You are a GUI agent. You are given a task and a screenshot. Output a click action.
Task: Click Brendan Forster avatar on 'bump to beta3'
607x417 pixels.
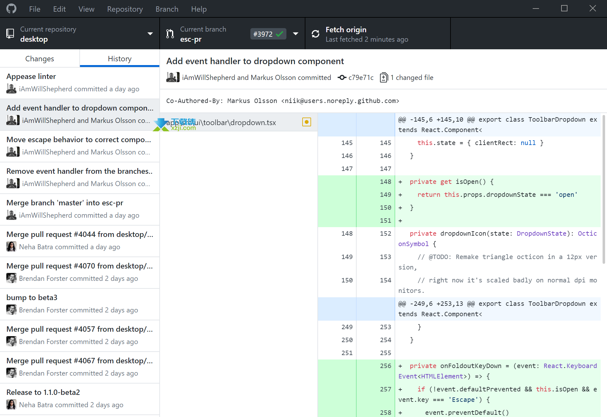[x=11, y=310]
